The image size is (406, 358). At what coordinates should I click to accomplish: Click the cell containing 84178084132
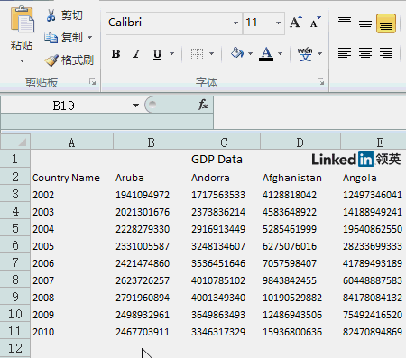pyautogui.click(x=373, y=298)
